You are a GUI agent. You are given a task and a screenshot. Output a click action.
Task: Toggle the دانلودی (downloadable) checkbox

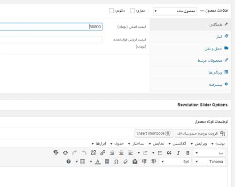(111, 11)
